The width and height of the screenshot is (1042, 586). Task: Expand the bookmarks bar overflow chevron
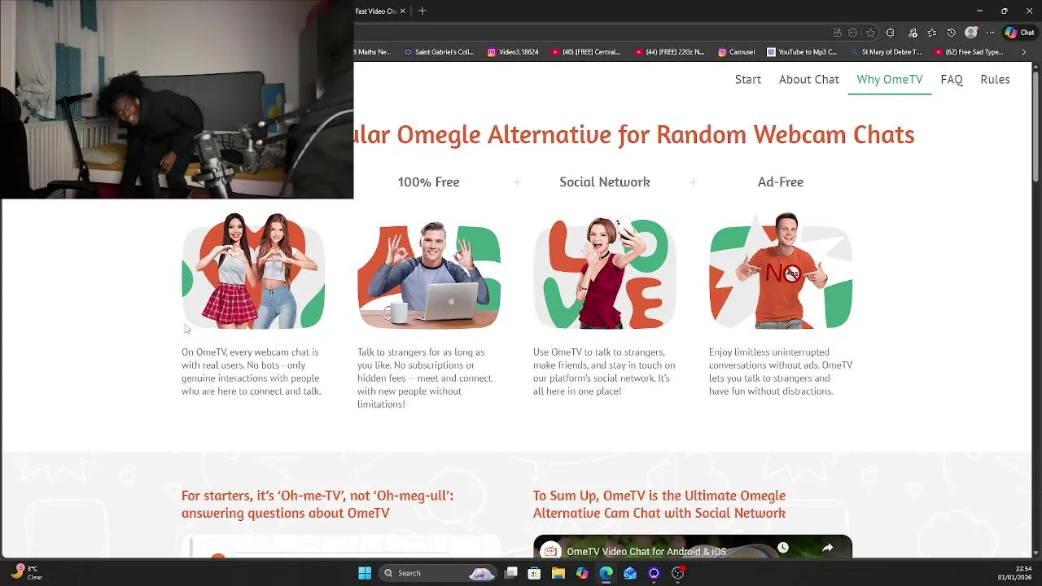(x=1024, y=52)
